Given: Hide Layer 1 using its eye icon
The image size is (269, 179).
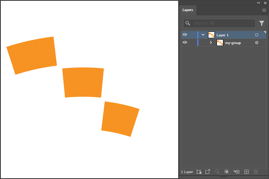Looking at the screenshot, I should [x=185, y=35].
